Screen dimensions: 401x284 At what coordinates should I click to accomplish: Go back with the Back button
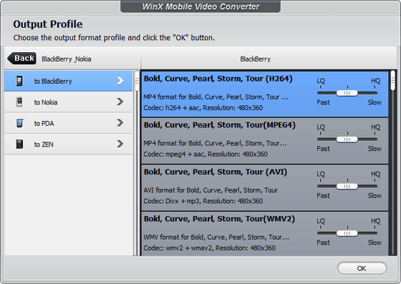21,59
